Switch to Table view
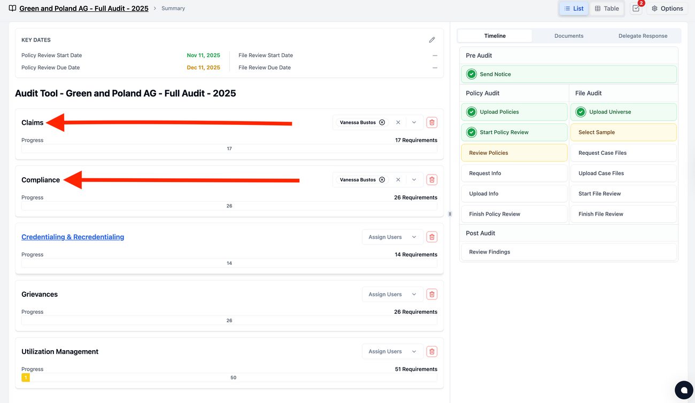The image size is (695, 403). point(607,9)
